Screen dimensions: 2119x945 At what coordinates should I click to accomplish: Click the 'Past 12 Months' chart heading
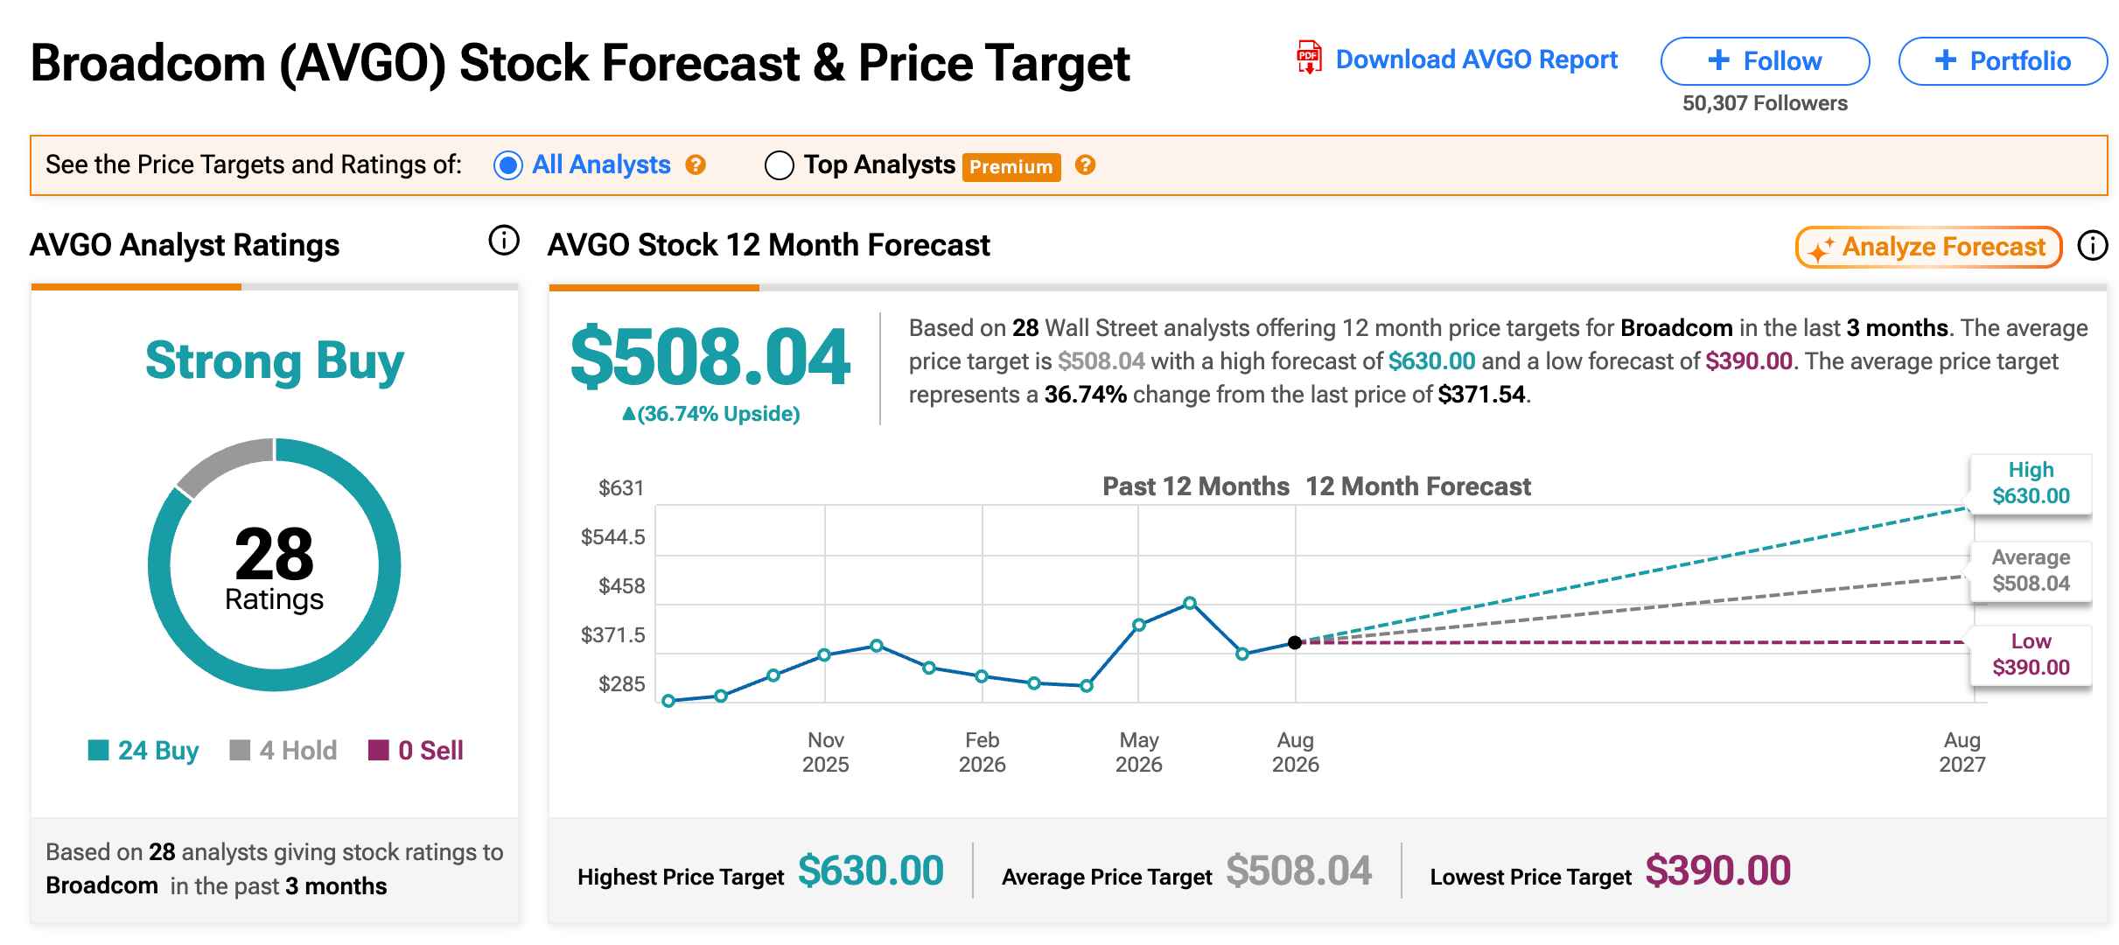click(1196, 486)
